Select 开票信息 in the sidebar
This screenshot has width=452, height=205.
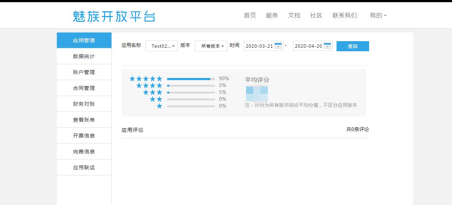point(84,136)
